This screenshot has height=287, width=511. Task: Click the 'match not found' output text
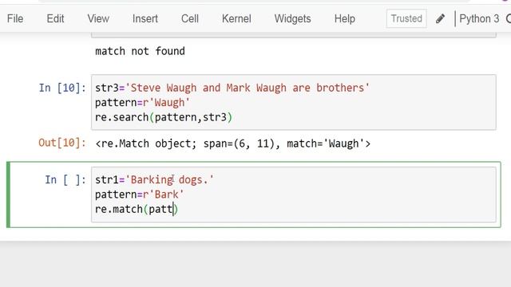coord(140,51)
